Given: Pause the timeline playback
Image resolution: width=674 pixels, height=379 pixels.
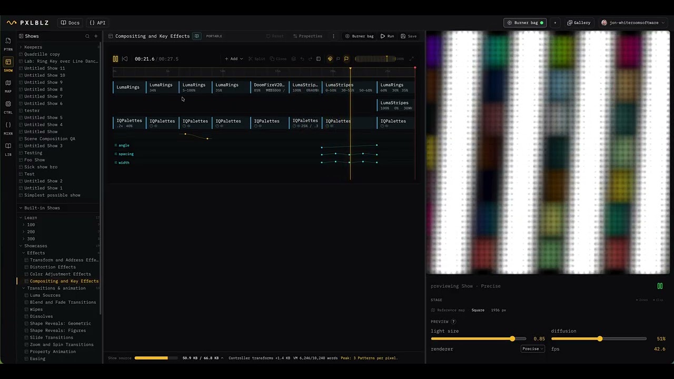Looking at the screenshot, I should click(115, 59).
